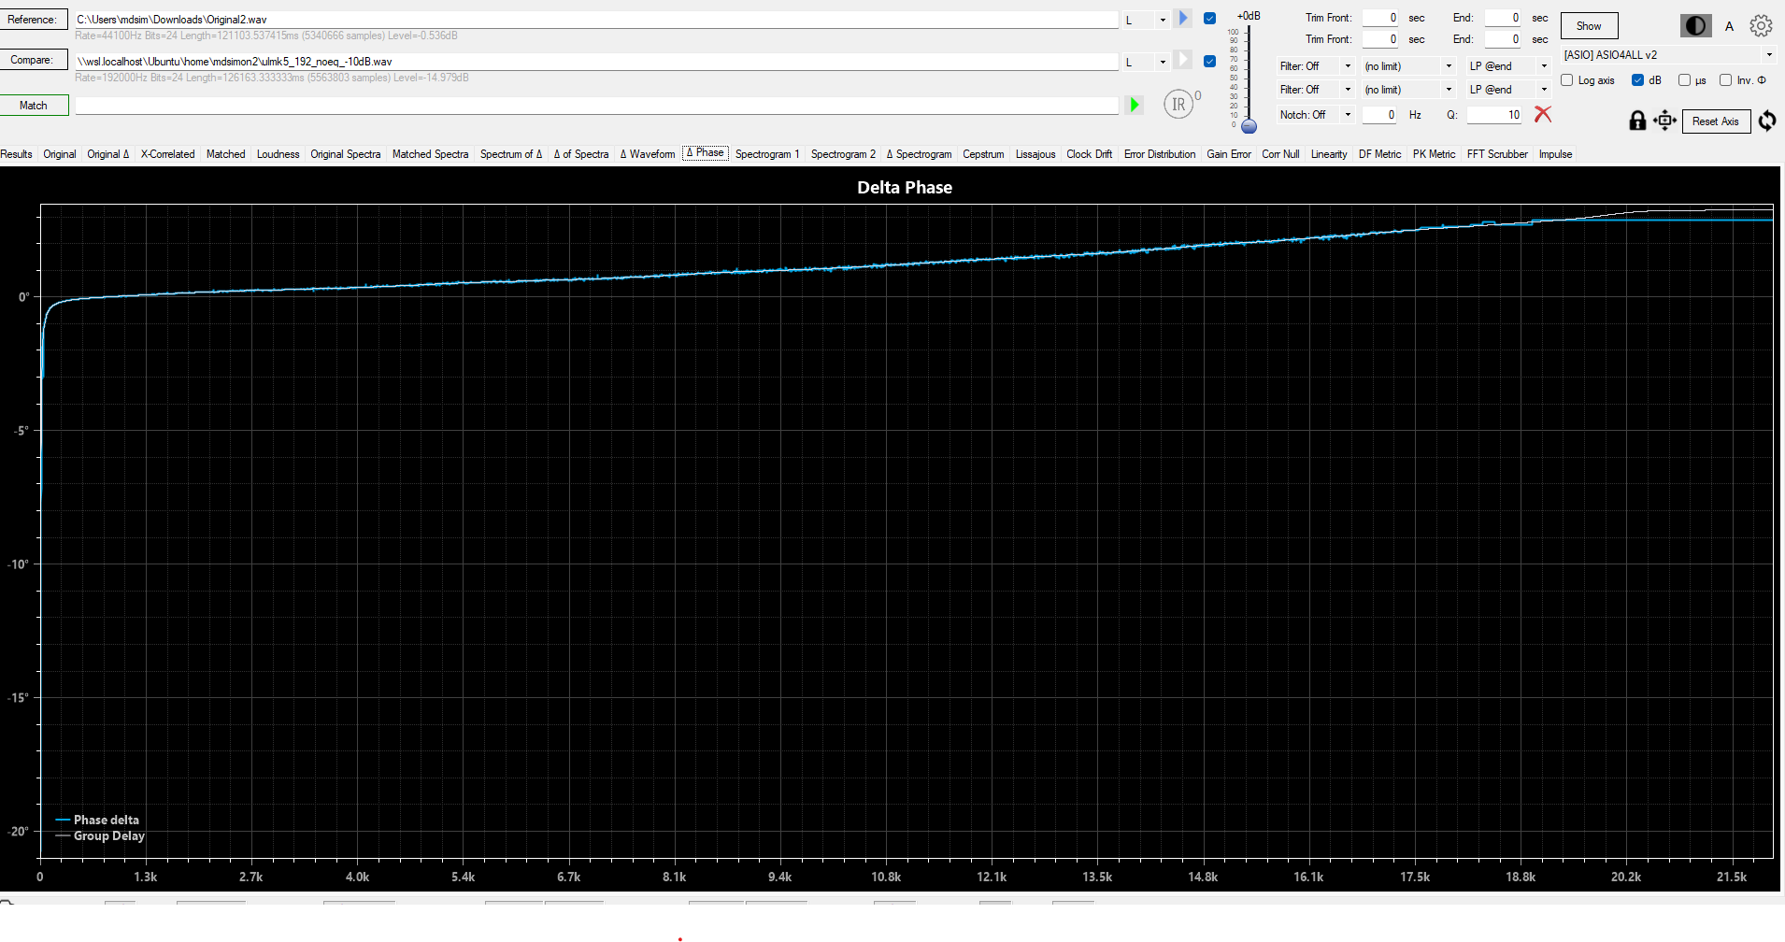1785x942 pixels.
Task: Switch to the Δ Waveform tab
Action: [647, 154]
